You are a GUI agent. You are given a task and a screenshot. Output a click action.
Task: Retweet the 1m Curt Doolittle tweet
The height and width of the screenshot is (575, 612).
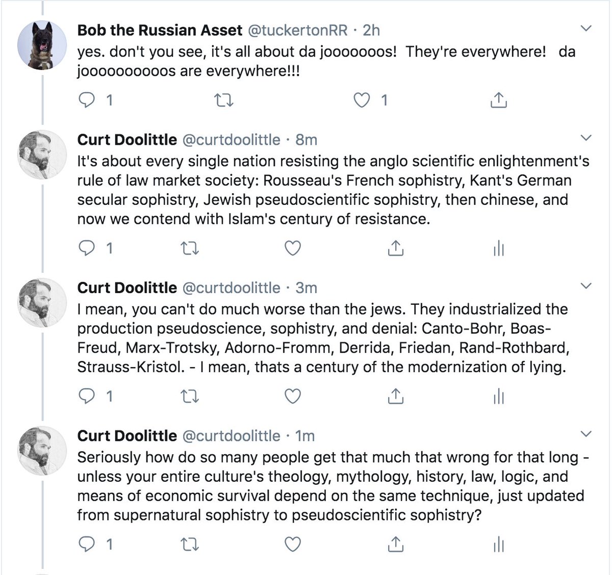190,544
